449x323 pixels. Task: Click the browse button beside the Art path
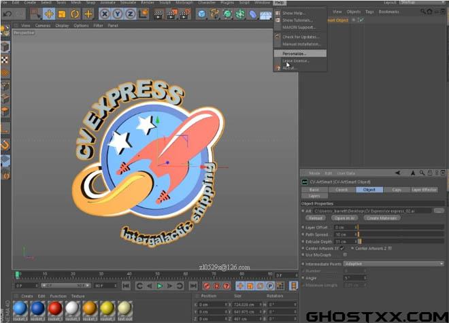click(438, 211)
